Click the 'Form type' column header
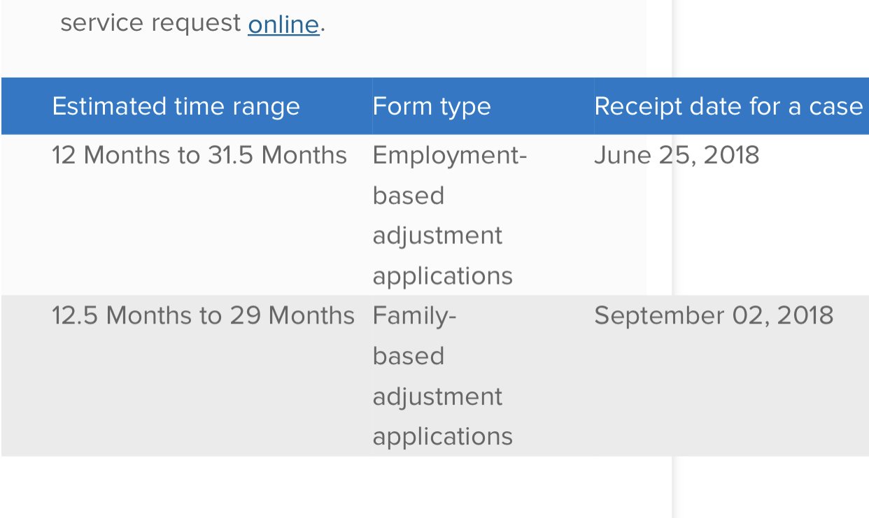Viewport: 869px width, 518px height. click(432, 106)
